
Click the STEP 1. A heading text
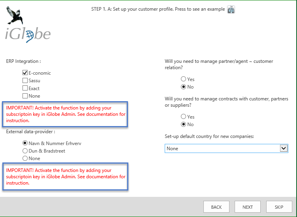click(158, 9)
